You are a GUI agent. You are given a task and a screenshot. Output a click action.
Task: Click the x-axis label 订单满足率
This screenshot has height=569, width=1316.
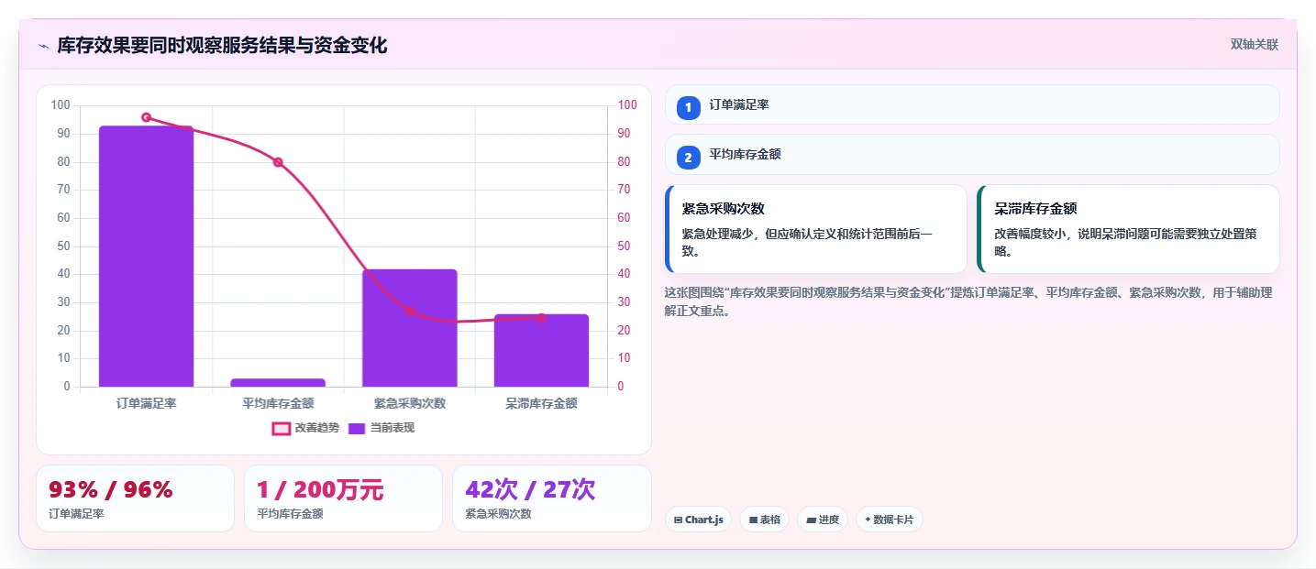147,403
